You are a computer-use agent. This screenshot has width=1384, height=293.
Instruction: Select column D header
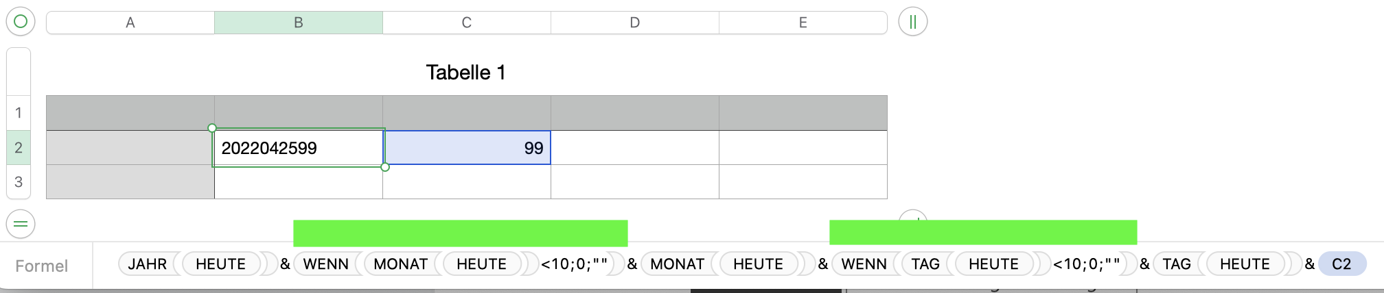(635, 23)
